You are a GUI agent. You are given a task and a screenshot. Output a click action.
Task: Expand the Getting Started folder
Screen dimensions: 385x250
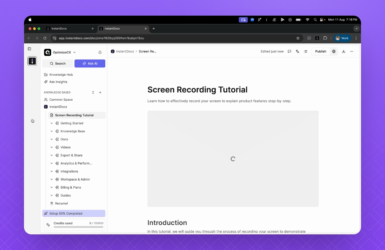52,123
